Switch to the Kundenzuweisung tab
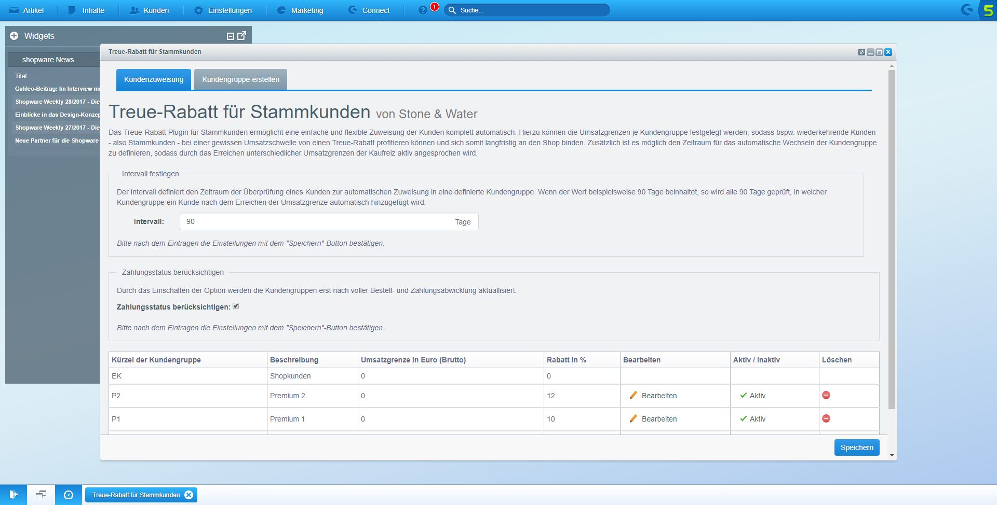 [x=154, y=79]
